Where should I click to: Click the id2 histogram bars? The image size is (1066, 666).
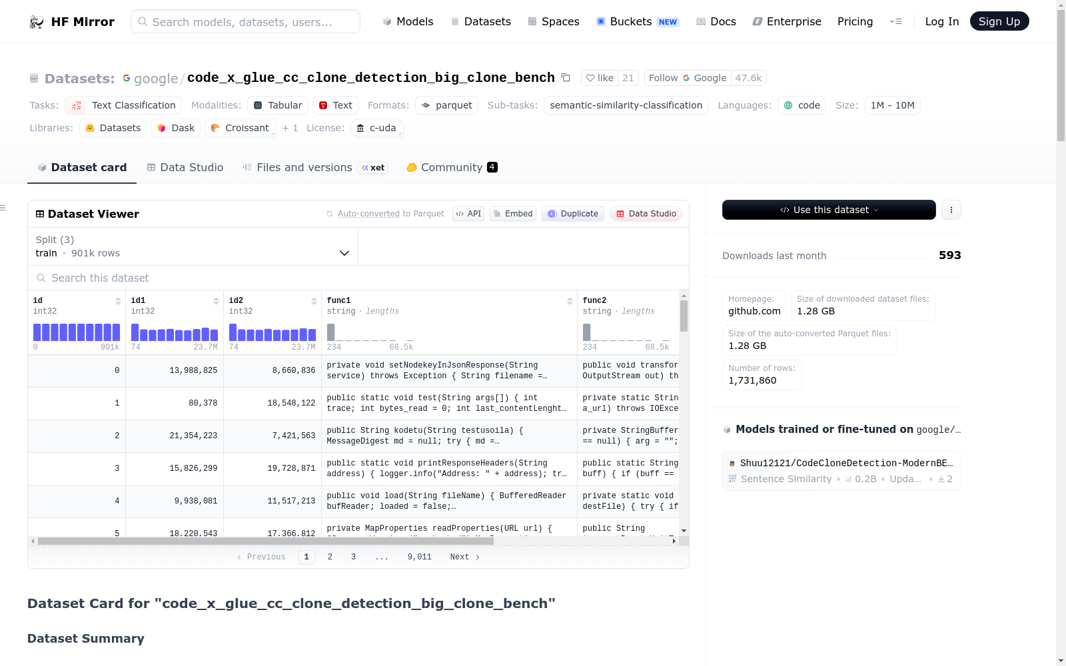[x=272, y=332]
